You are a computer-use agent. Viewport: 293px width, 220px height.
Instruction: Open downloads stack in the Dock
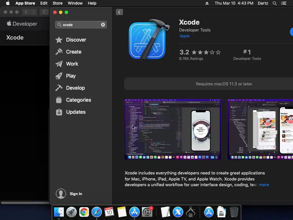tap(221, 212)
